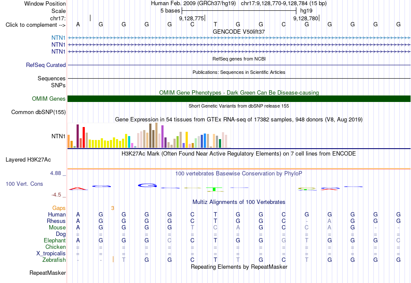The width and height of the screenshot is (411, 283).
Task: Click the cyan GTEx expression bar
Action: (129, 142)
